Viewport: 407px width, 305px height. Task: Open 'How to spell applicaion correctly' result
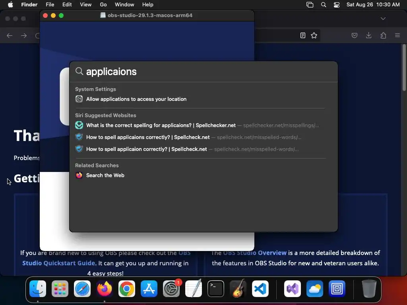(200, 149)
